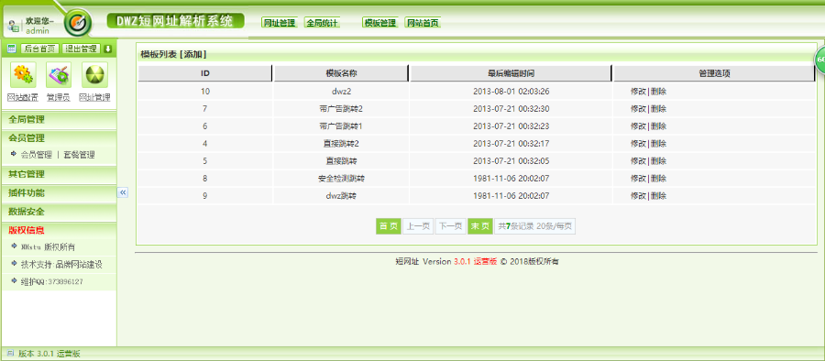825x361 pixels.
Task: Click the 下一页 next page button
Action: [450, 226]
